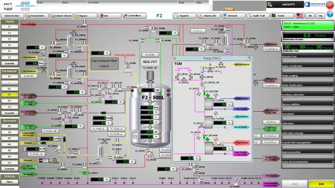Go to the next page with >> button
The height and width of the screenshot is (188, 335).
(321, 184)
